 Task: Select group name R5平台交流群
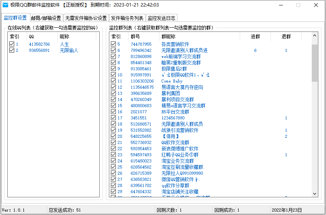coord(175,112)
